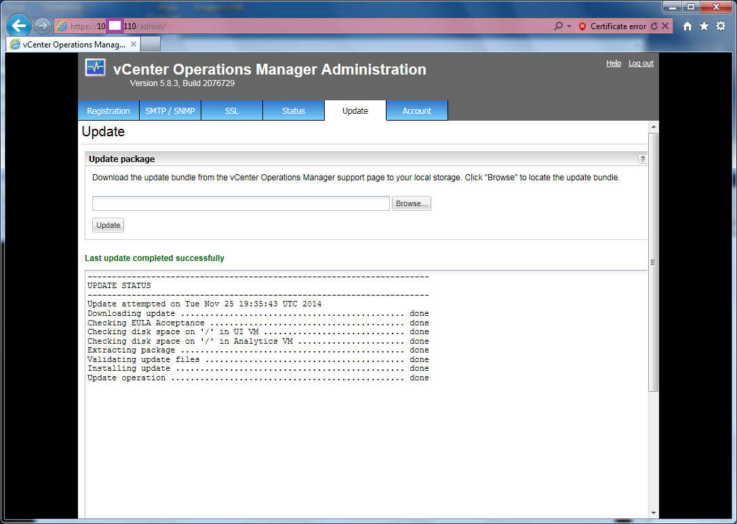Open browser Home page icon
Viewport: 737px width, 524px height.
(x=688, y=26)
